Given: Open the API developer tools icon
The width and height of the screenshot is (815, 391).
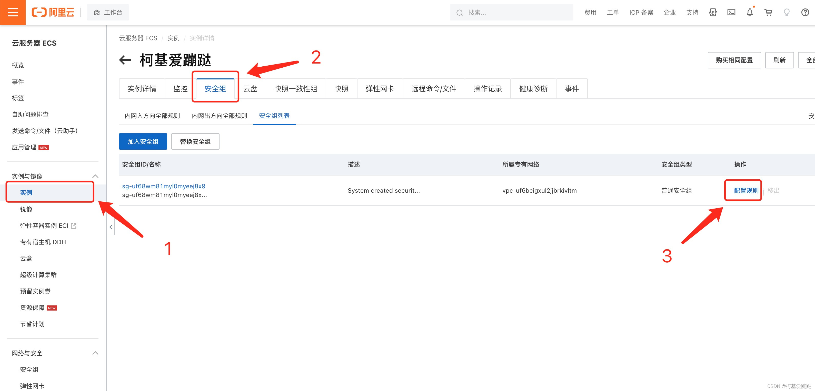Looking at the screenshot, I should [x=713, y=12].
